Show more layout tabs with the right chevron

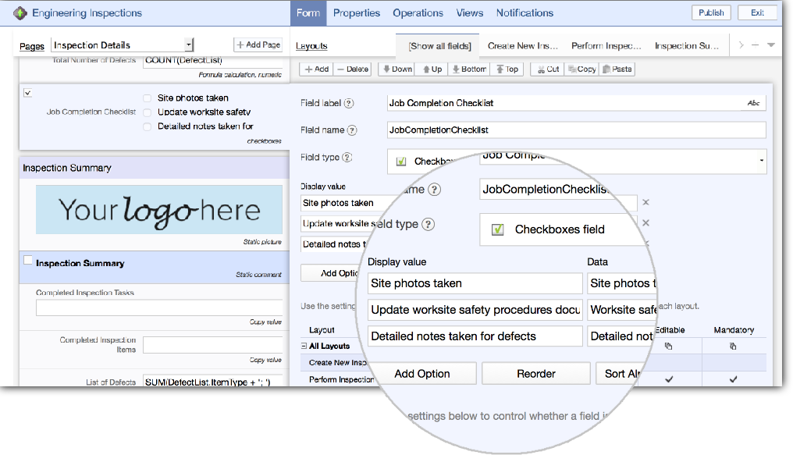tap(741, 45)
